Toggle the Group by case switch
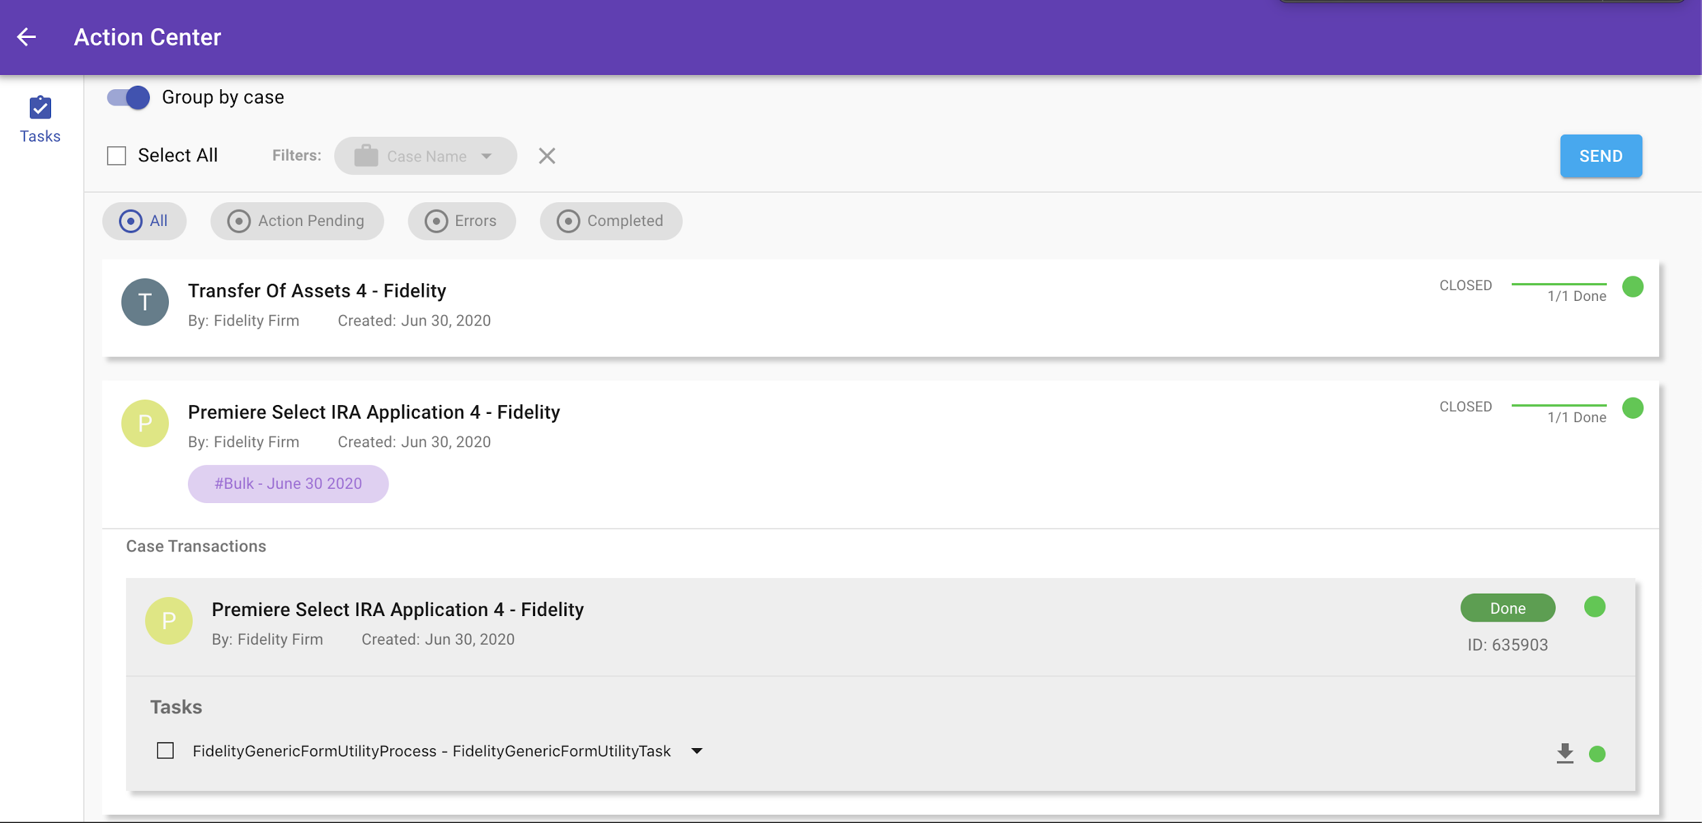This screenshot has height=823, width=1702. pyautogui.click(x=129, y=97)
